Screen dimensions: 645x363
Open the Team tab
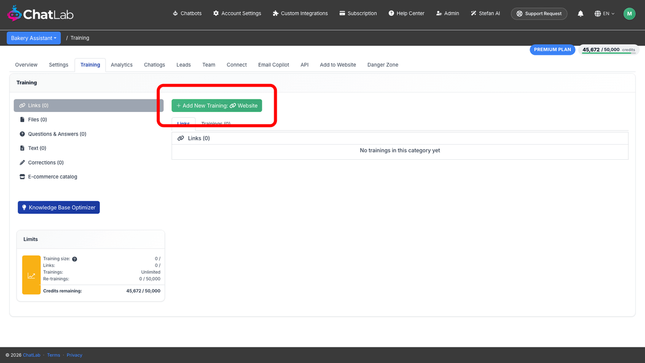coord(209,65)
